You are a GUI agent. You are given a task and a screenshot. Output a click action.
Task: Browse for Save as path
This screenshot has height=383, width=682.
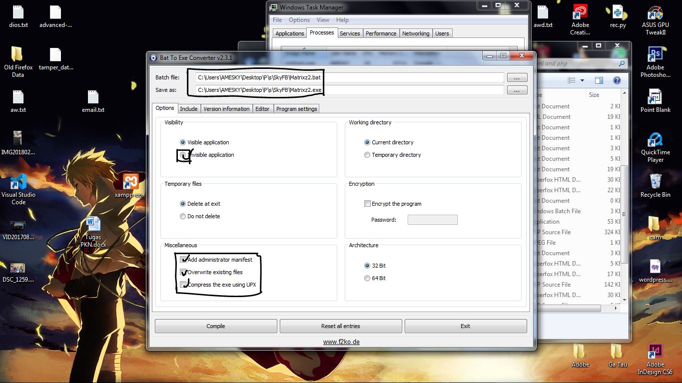coord(517,90)
